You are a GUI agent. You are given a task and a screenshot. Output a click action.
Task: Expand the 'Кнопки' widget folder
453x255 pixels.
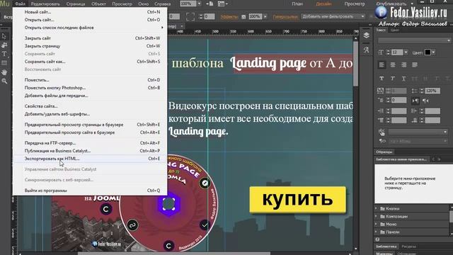(x=376, y=208)
